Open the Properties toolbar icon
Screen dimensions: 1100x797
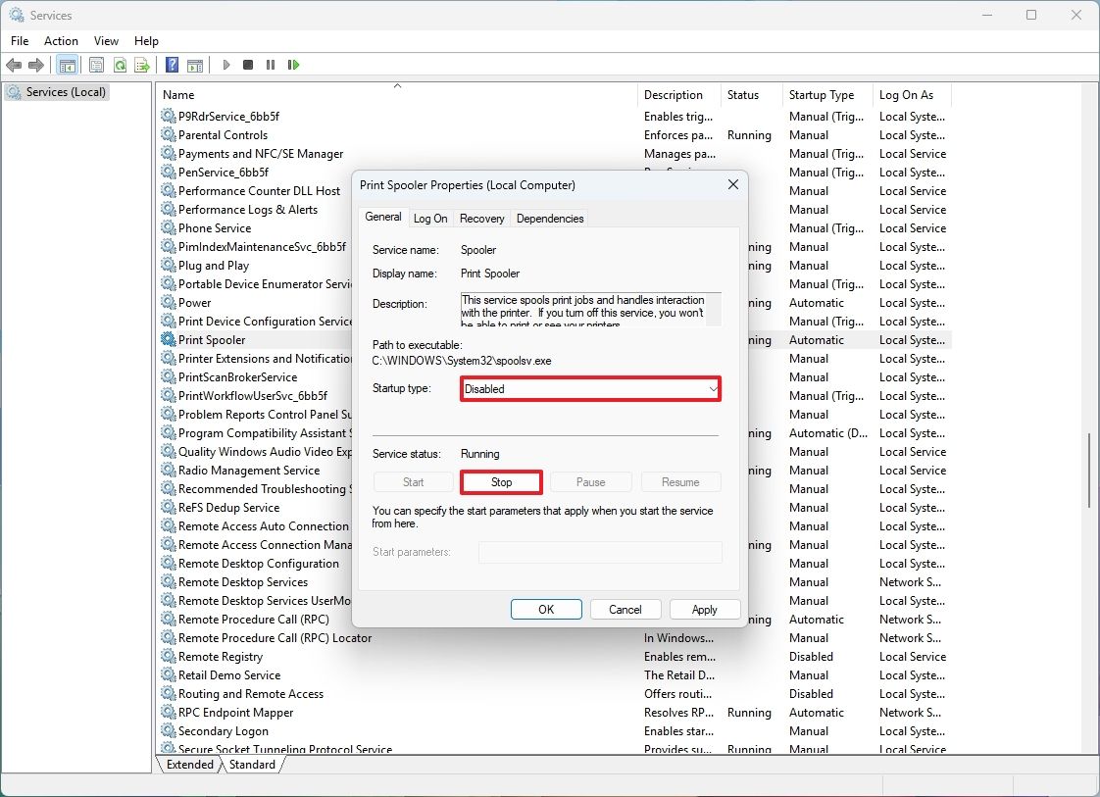(x=96, y=65)
